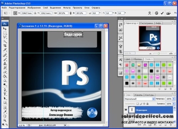
Task: Cancel the transform in options bar
Action: [x=156, y=13]
